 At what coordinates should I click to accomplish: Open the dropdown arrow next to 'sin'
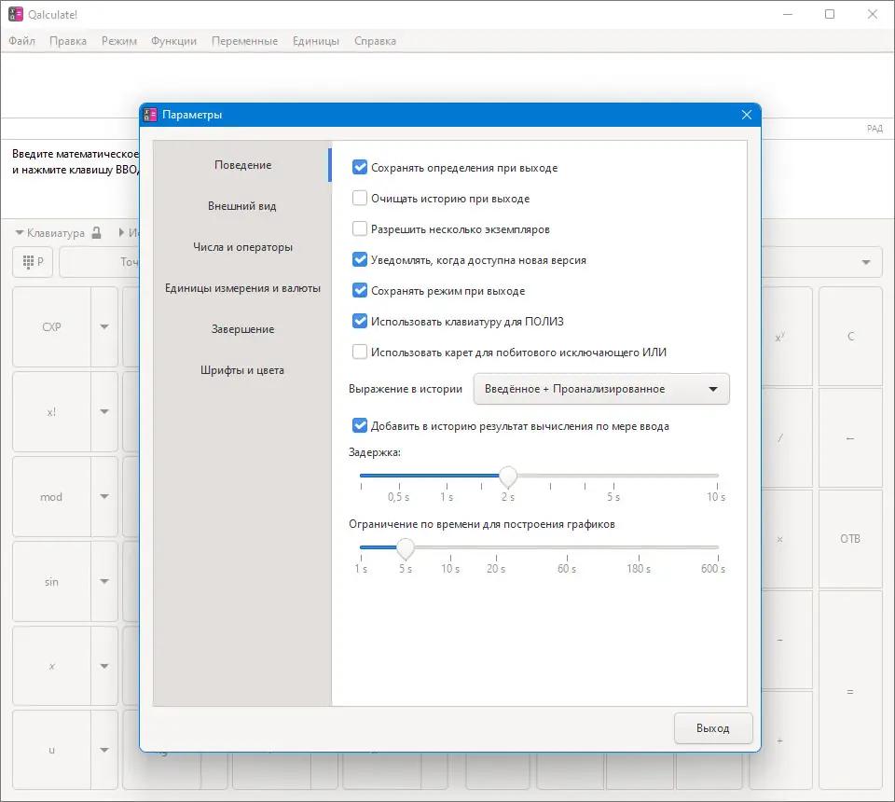click(104, 582)
